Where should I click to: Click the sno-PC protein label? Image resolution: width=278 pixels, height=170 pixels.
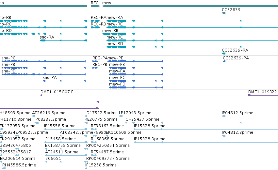pyautogui.click(x=8, y=58)
